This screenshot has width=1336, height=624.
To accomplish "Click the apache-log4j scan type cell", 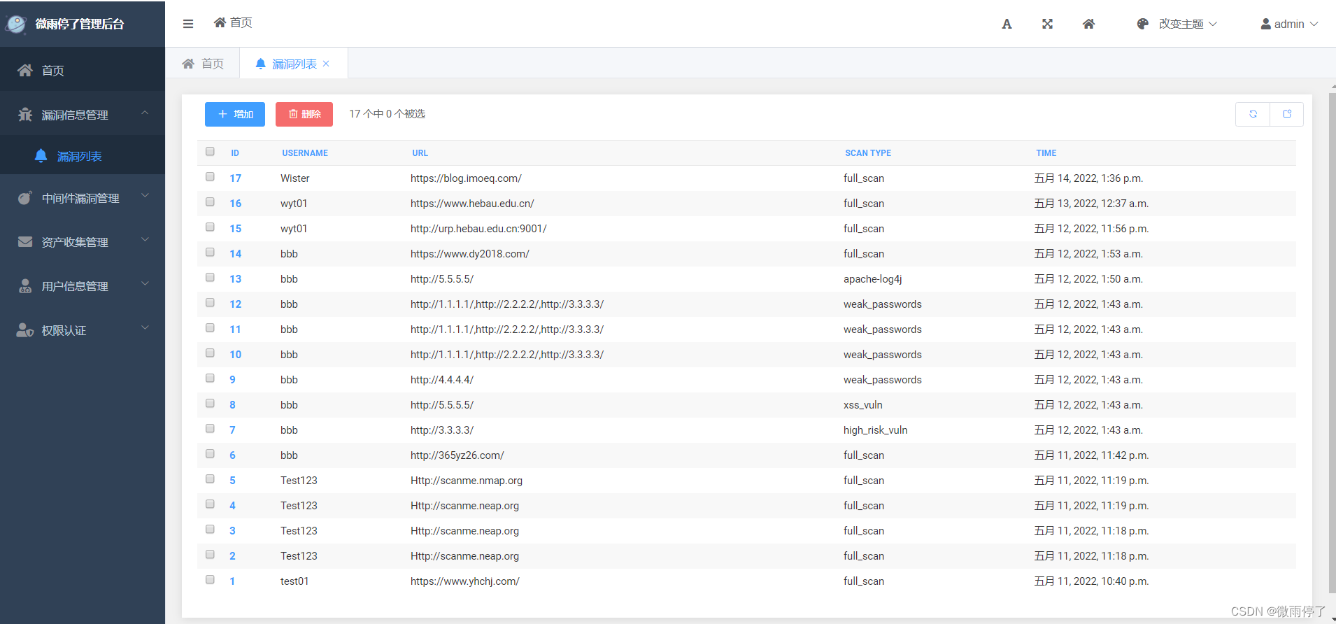I will [x=872, y=279].
